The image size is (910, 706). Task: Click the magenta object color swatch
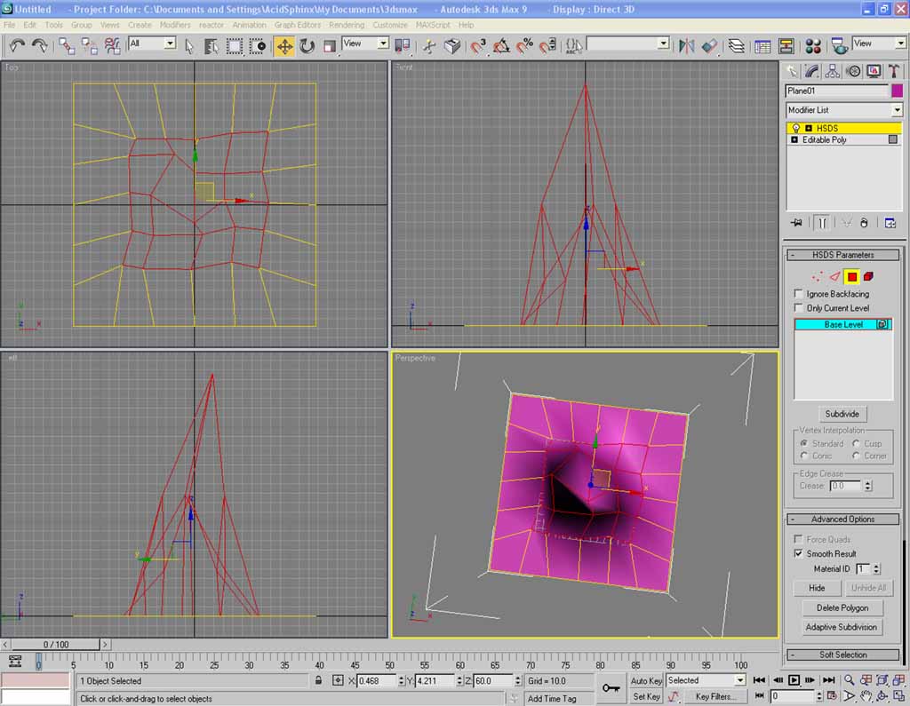[897, 91]
